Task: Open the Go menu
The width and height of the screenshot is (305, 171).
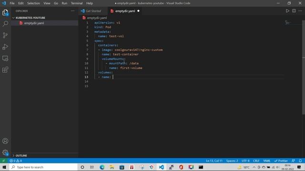Action: pyautogui.click(x=56, y=3)
